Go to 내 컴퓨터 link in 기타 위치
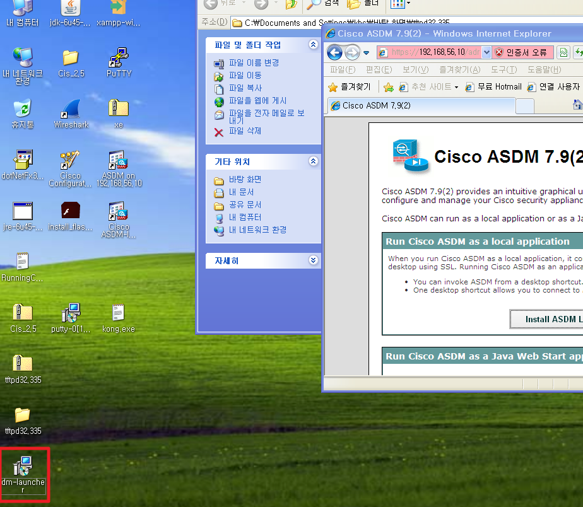This screenshot has width=583, height=507. 245,218
